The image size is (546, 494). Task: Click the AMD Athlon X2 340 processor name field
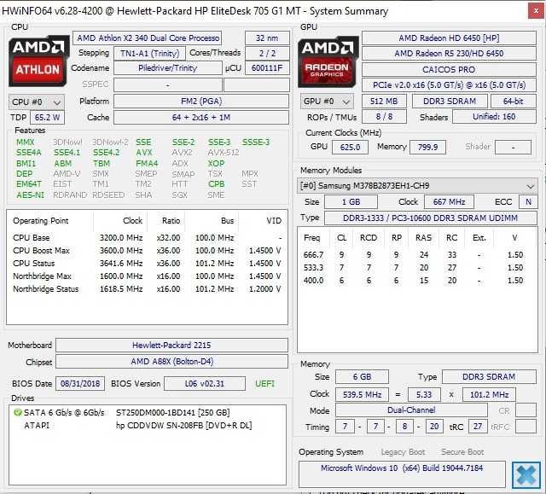click(x=148, y=38)
